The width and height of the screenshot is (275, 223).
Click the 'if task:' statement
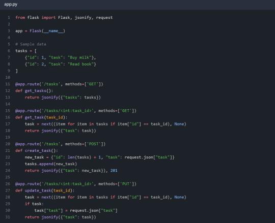click(x=34, y=204)
